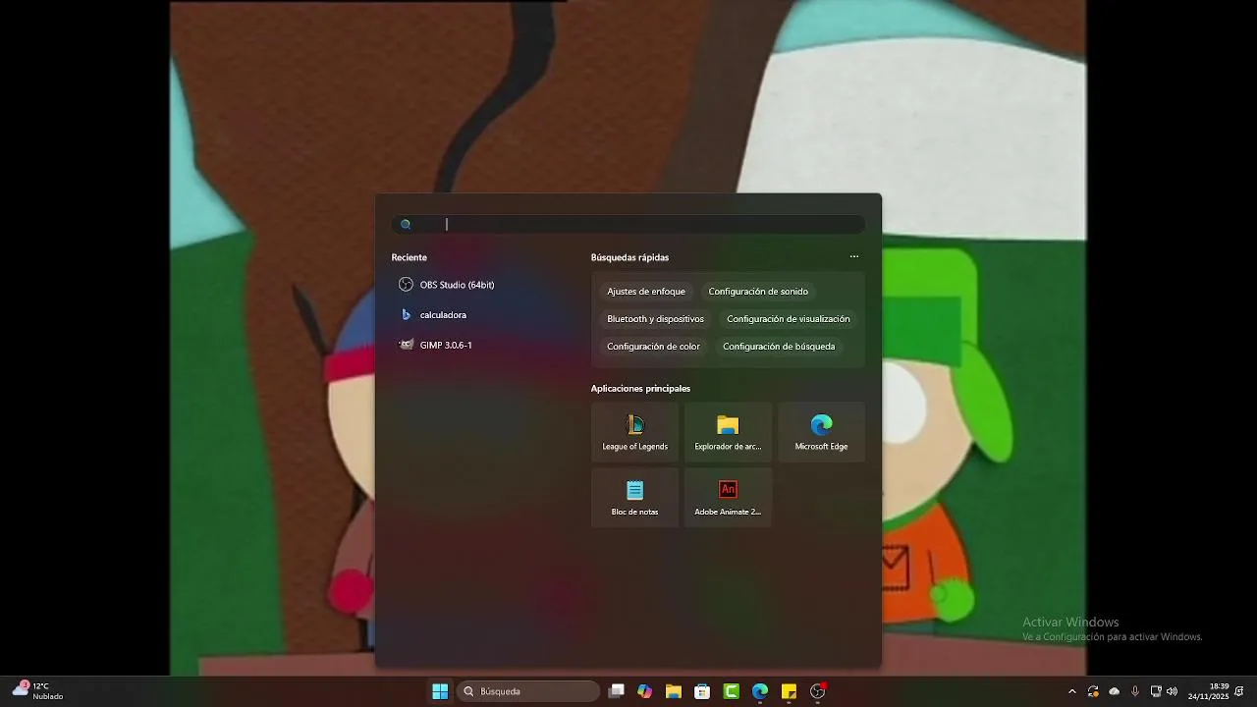
Task: Open Copilot from the taskbar
Action: tap(644, 691)
